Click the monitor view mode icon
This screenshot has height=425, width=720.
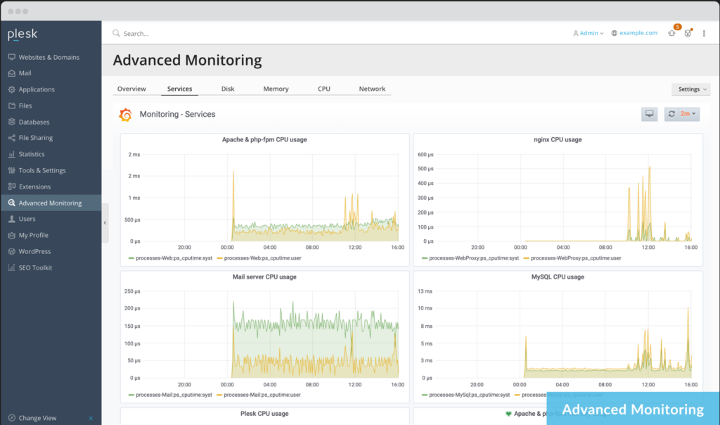click(x=649, y=114)
